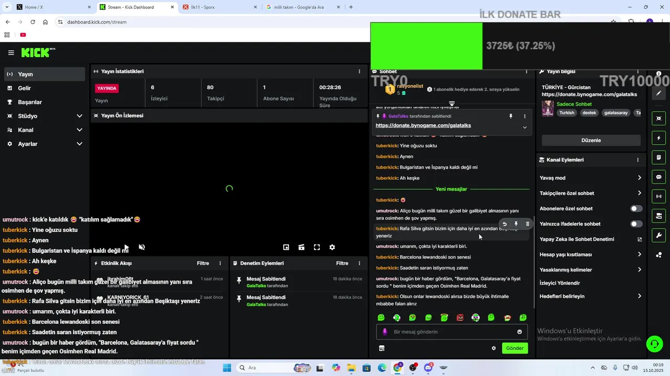670x376 pixels.
Task: Open Etkinlik Akışı three-dot menu
Action: pos(220,264)
